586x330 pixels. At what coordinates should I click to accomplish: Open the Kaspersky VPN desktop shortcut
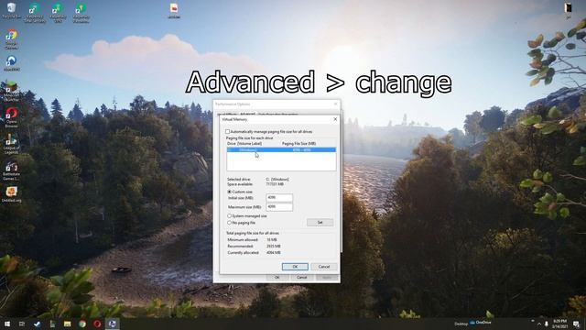click(58, 12)
